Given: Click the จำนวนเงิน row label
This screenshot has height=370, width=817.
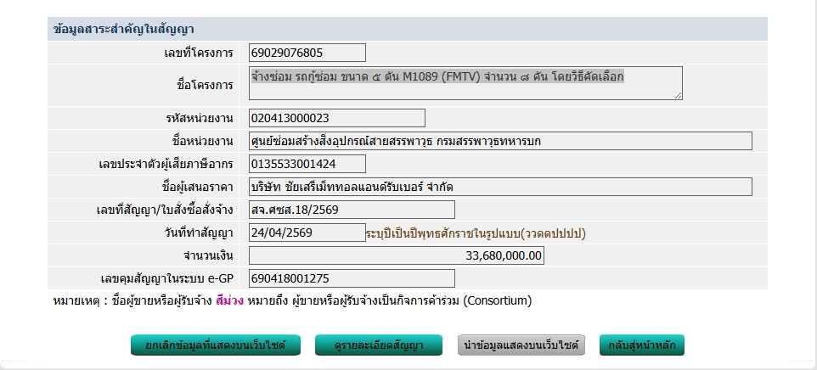Looking at the screenshot, I should point(208,255).
